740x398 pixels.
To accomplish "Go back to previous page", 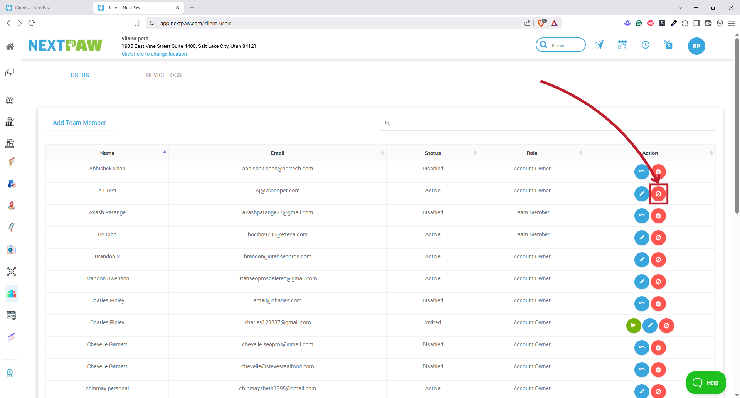I will point(8,23).
